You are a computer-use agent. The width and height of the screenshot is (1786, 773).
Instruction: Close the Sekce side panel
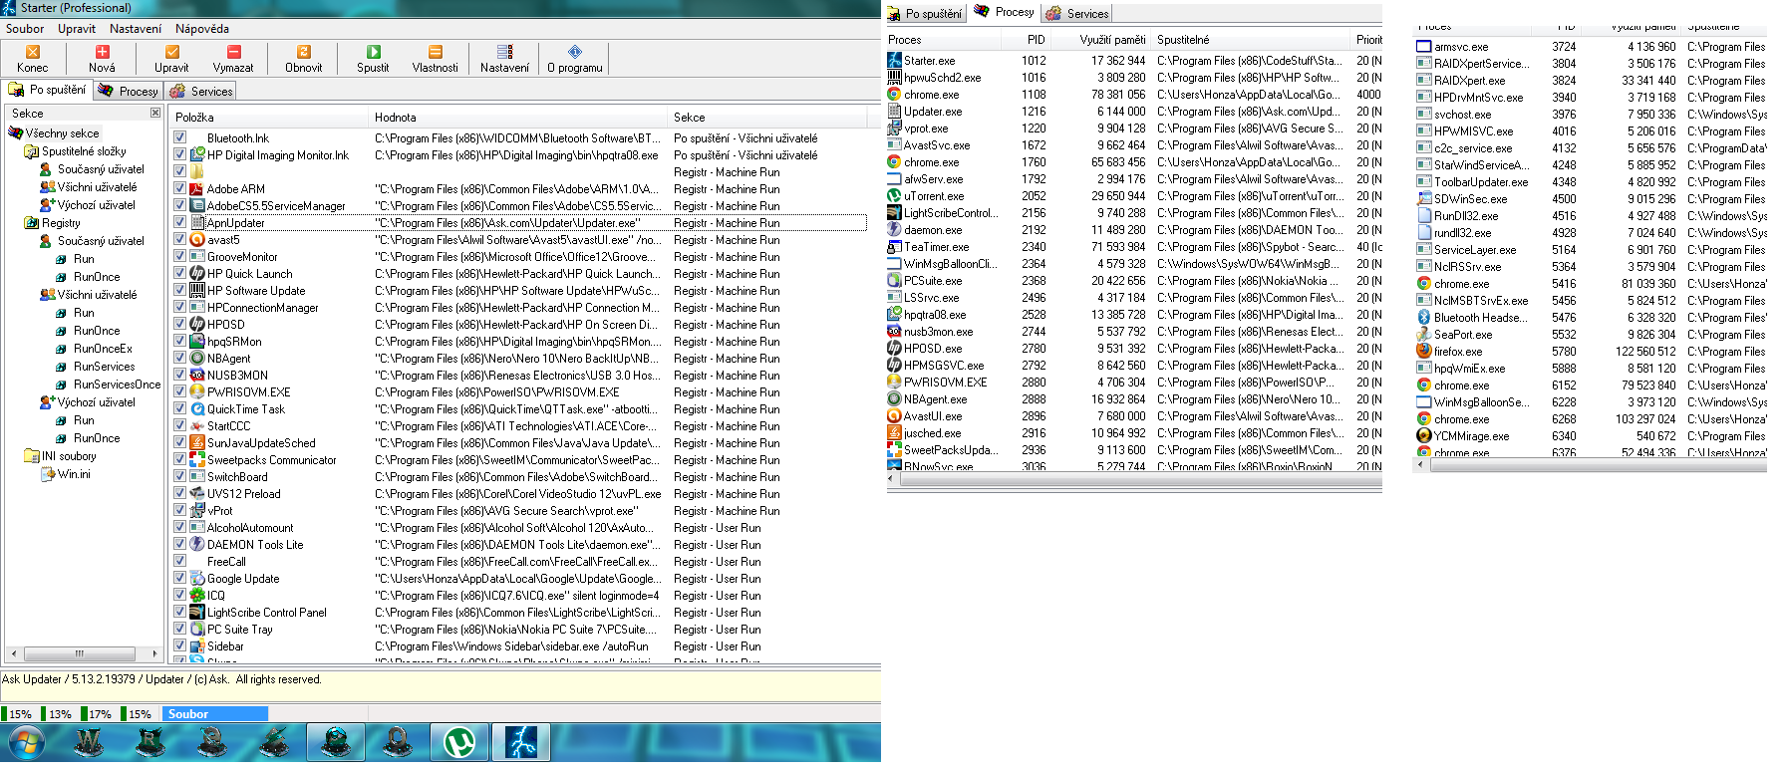[155, 113]
